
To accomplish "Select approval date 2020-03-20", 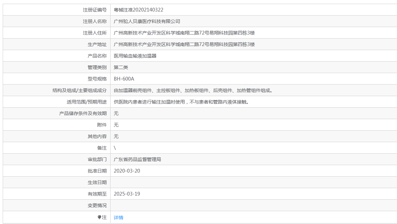I will 127,171.
